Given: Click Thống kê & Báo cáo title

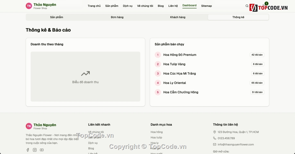Looking at the screenshot, I should (48, 30).
